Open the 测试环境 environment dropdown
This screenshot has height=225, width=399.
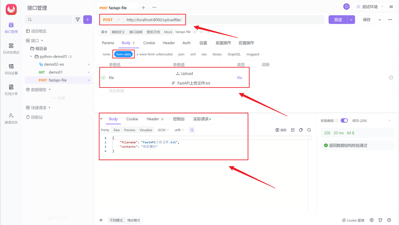point(369,7)
